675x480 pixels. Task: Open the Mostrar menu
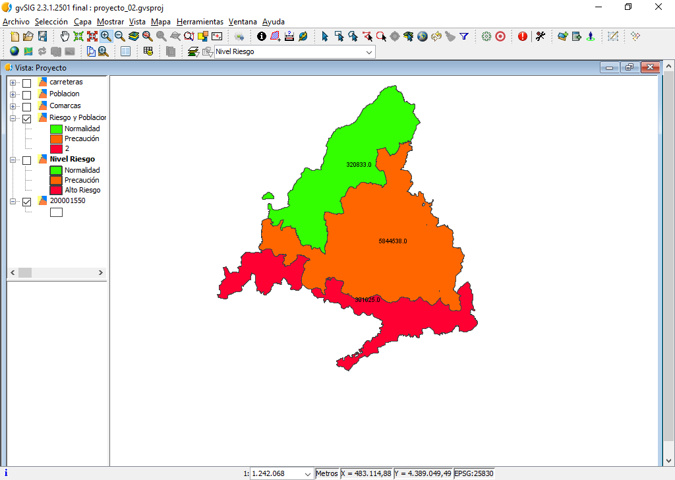(x=110, y=22)
